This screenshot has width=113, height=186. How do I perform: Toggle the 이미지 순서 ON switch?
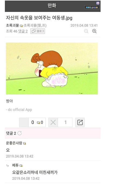tap(92, 7)
